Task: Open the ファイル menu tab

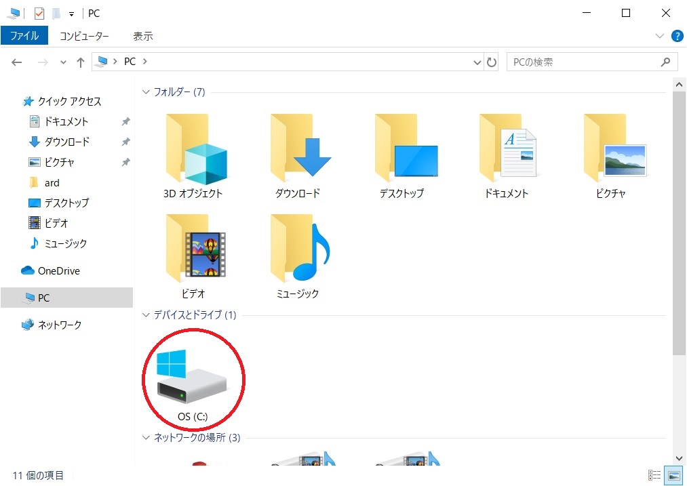Action: 24,36
